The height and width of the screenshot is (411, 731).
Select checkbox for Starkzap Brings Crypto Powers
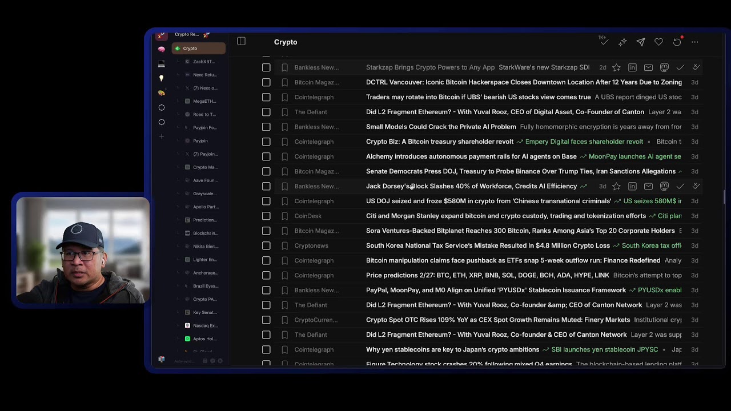pos(266,67)
